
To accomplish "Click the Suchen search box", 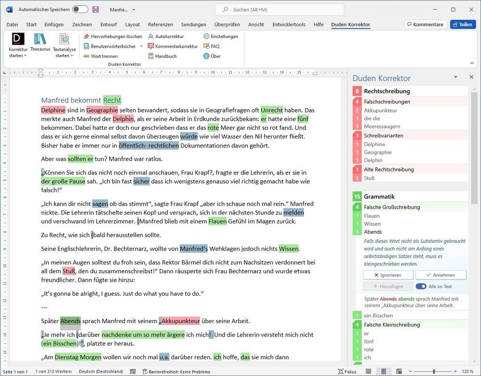I will point(279,10).
